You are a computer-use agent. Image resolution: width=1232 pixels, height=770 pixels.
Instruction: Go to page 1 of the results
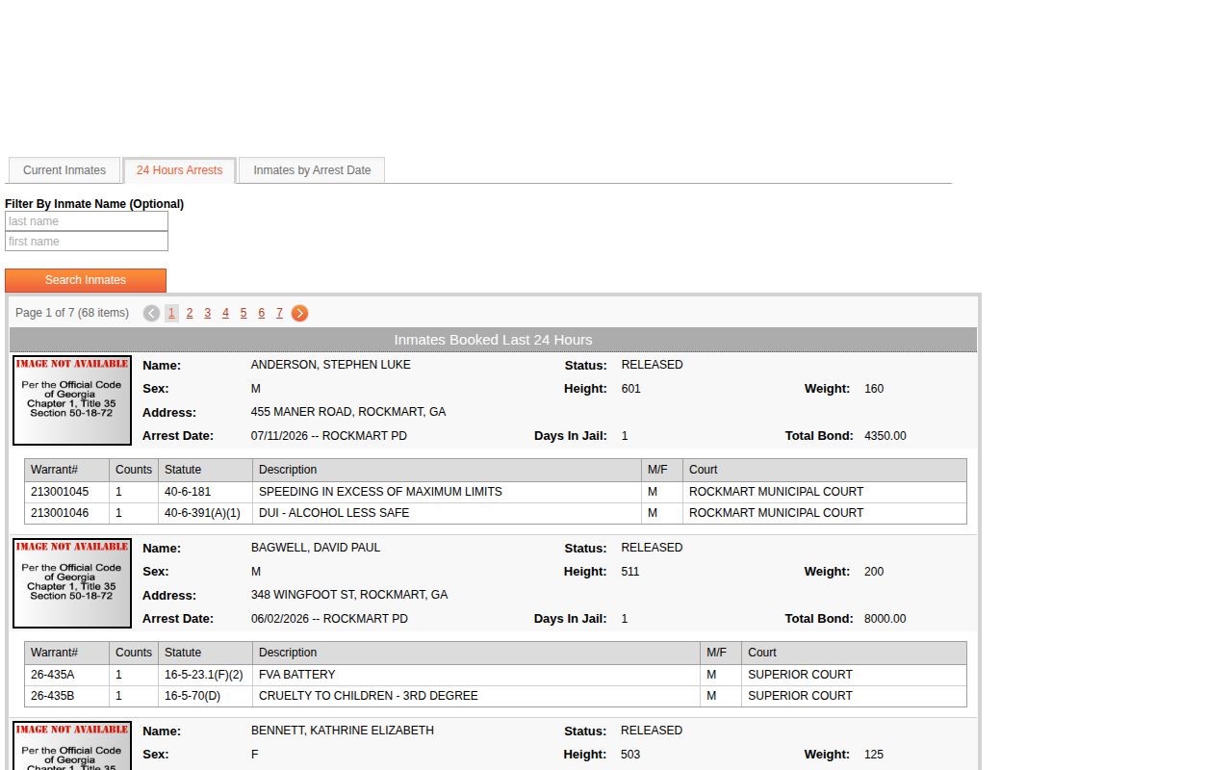tap(171, 313)
